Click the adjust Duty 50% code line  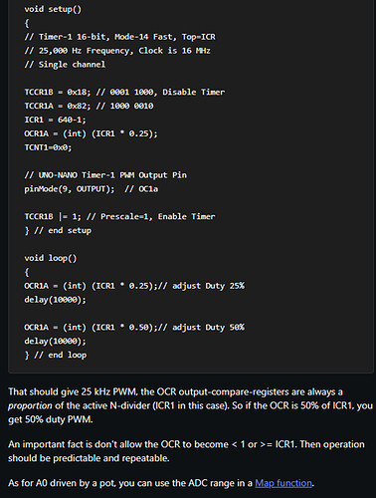[x=134, y=328]
